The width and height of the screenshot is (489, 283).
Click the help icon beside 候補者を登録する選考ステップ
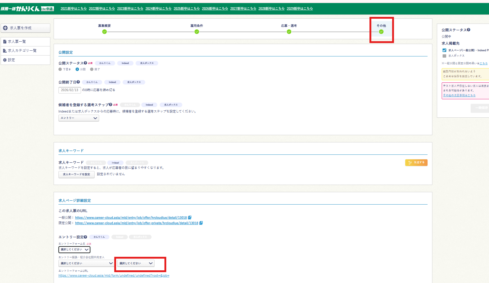(x=111, y=105)
